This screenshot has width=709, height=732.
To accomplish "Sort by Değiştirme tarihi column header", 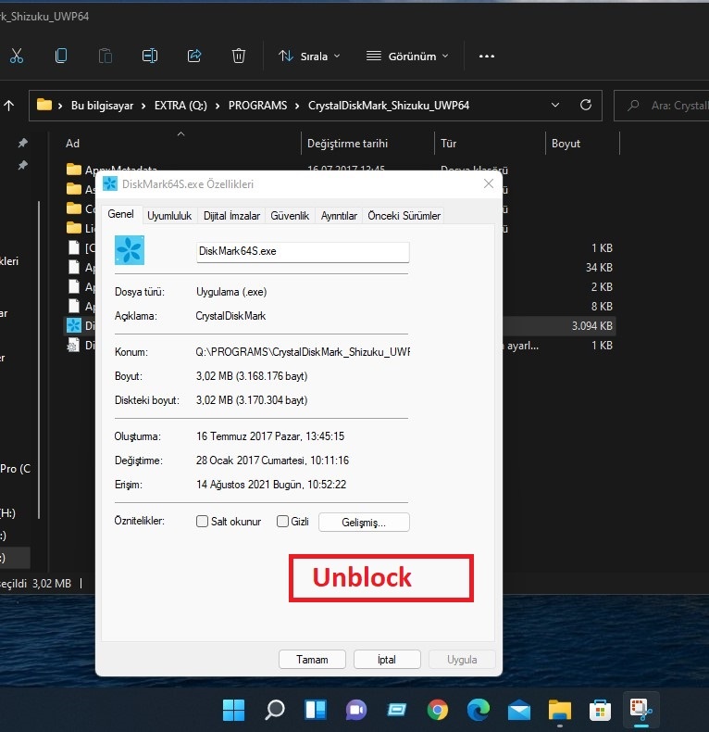I will tap(367, 144).
